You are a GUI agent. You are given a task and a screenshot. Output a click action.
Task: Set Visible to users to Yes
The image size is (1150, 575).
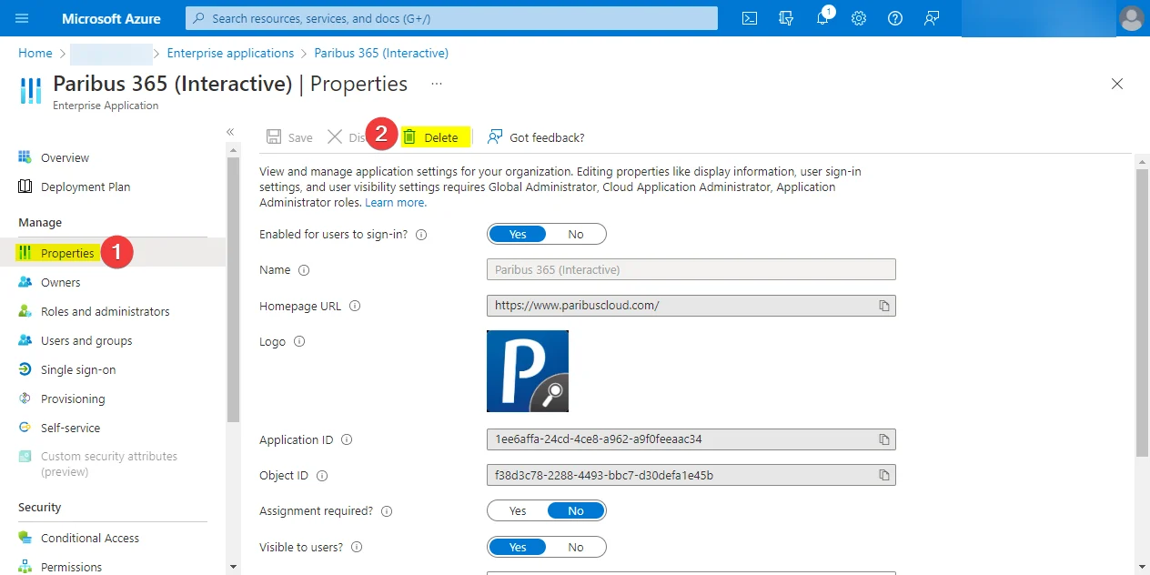[x=518, y=547]
